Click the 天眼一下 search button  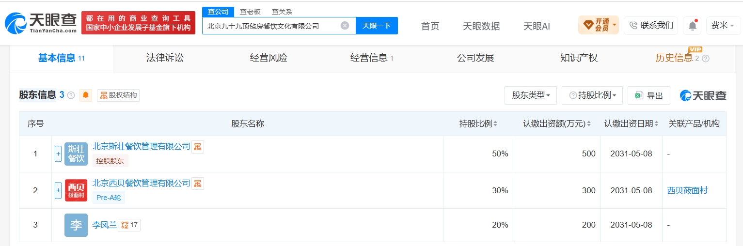coord(377,26)
